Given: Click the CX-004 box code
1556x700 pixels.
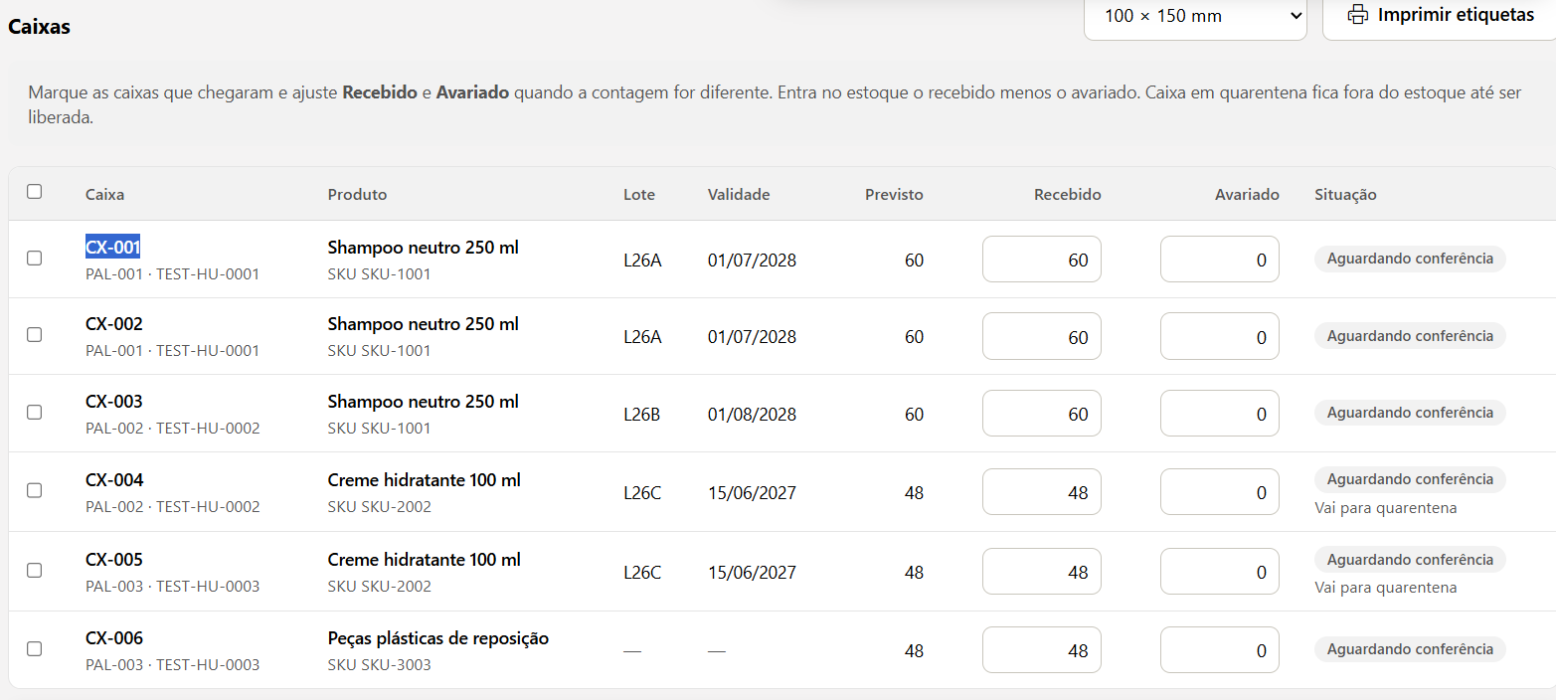Looking at the screenshot, I should pyautogui.click(x=114, y=480).
